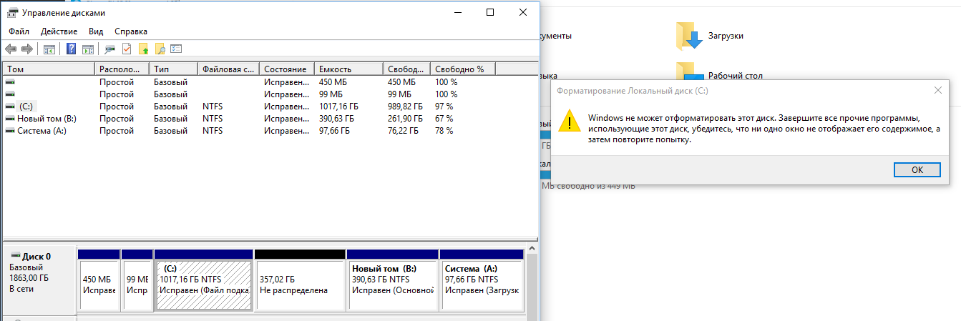The width and height of the screenshot is (961, 321).
Task: Select the 67 % free percentage cell
Action: [x=444, y=119]
